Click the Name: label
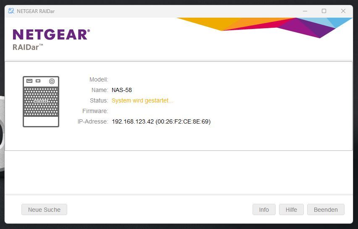358x229 pixels. [x=100, y=90]
